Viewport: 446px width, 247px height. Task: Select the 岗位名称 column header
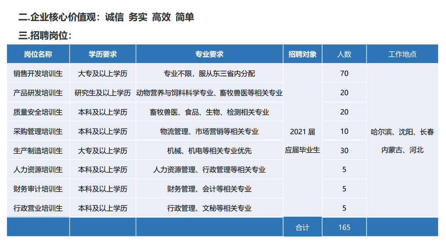click(38, 54)
